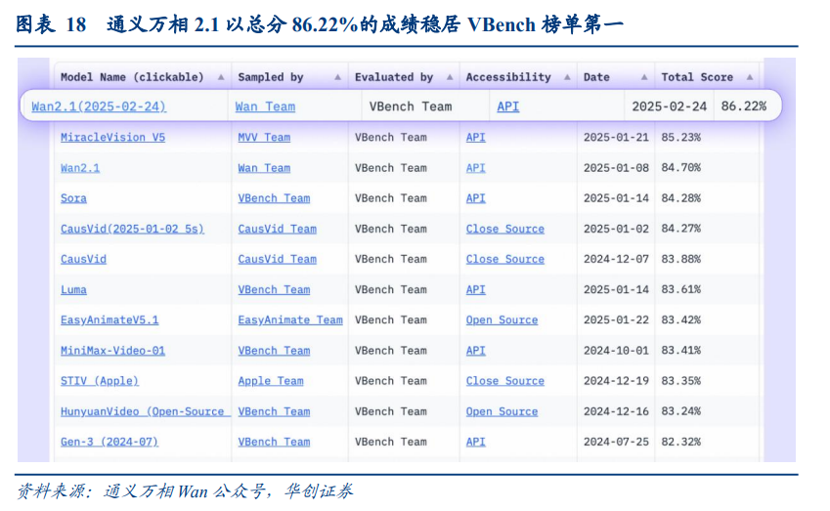830x511 pixels.
Task: Click EasyAnimate Team sampler link
Action: (x=290, y=320)
